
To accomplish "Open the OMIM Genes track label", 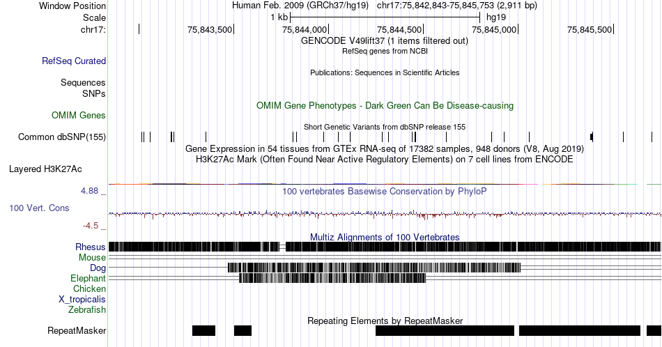I will pyautogui.click(x=79, y=115).
